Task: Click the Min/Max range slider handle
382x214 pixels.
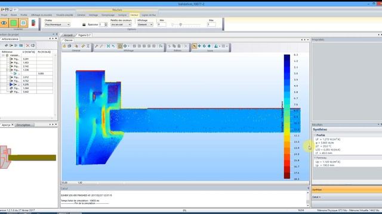Action: pyautogui.click(x=180, y=24)
